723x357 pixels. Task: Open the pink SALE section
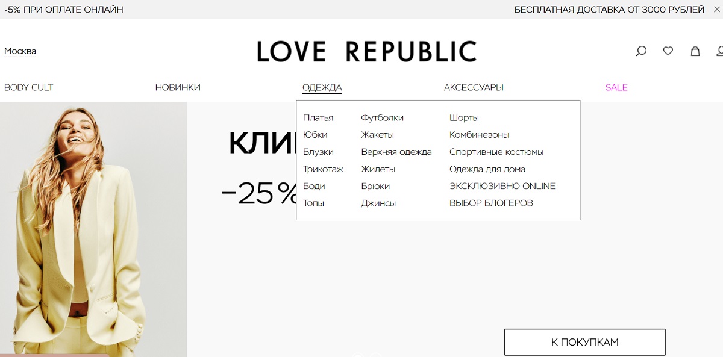click(616, 87)
